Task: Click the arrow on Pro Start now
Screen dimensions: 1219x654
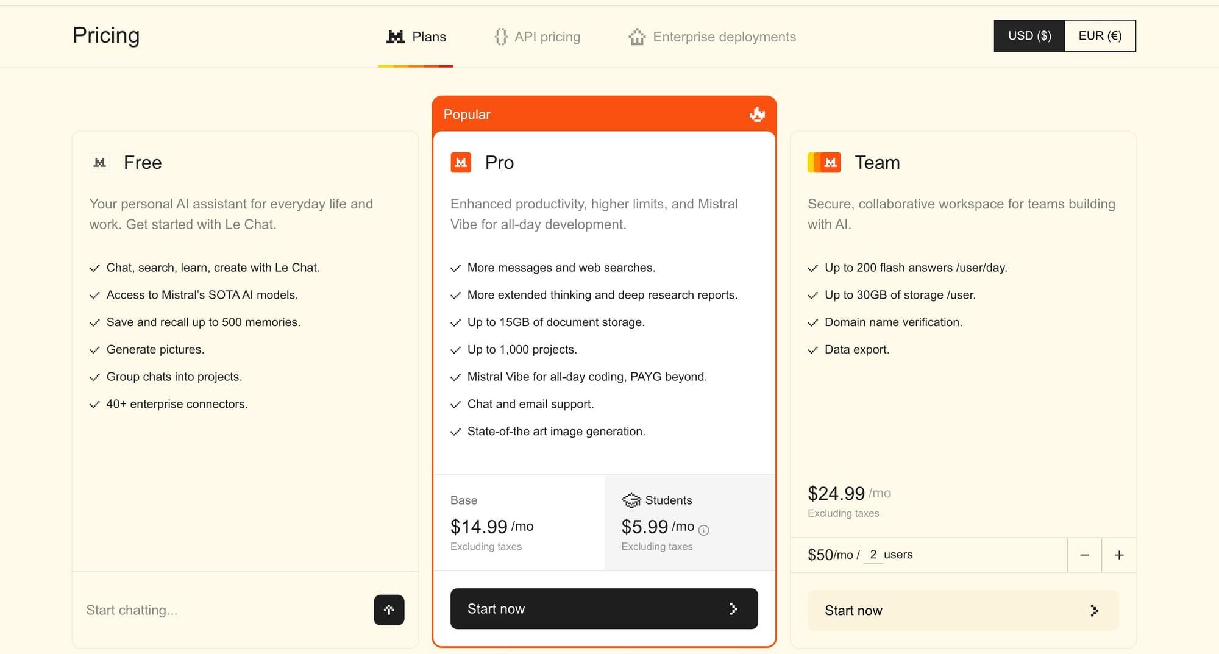Action: coord(733,609)
